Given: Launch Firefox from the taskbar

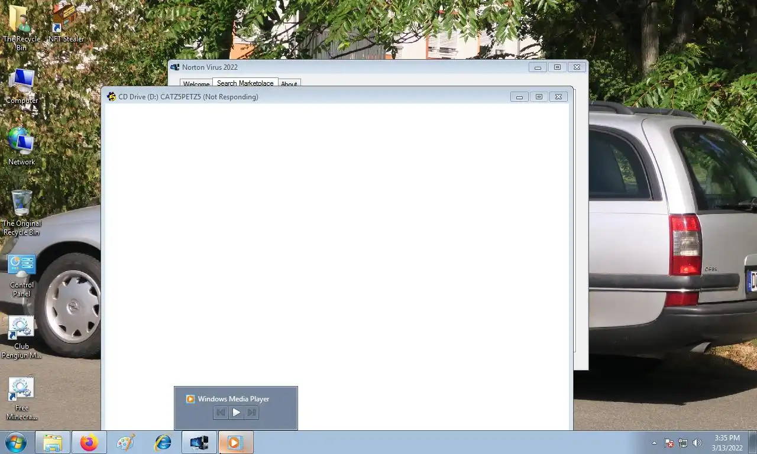Looking at the screenshot, I should (x=89, y=442).
